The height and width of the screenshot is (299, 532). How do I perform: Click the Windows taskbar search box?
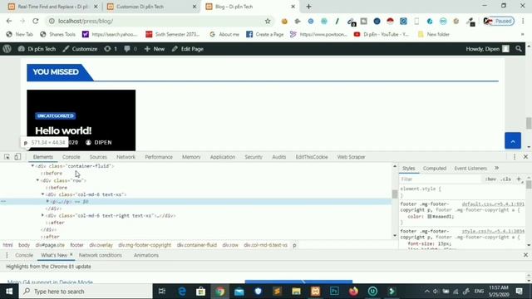(x=86, y=292)
